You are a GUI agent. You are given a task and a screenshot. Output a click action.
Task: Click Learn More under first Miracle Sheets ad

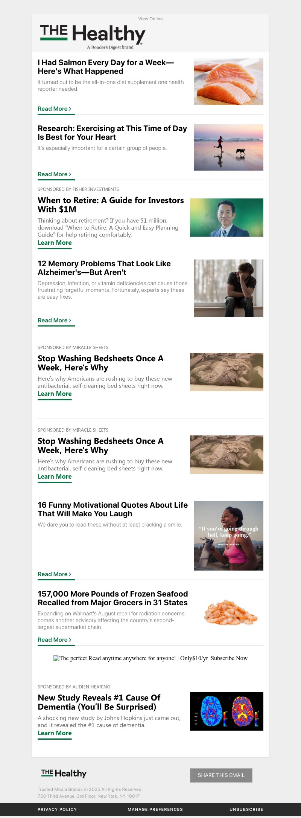[55, 394]
